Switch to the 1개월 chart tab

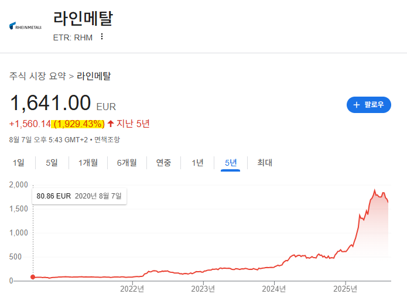pos(88,163)
